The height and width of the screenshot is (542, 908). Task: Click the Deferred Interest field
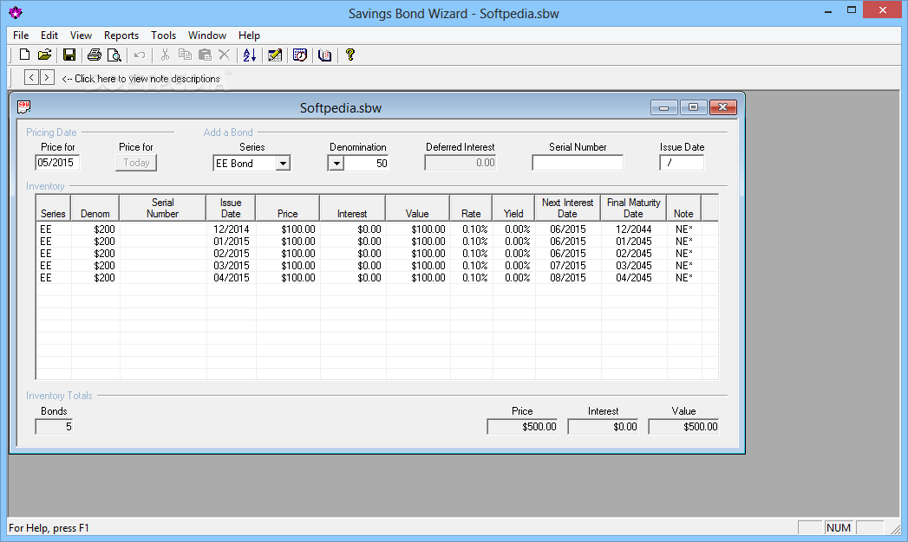(461, 163)
